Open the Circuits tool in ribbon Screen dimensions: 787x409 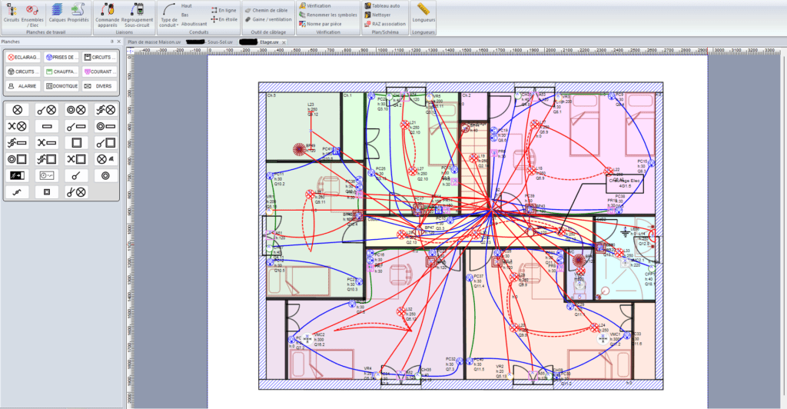click(x=11, y=14)
